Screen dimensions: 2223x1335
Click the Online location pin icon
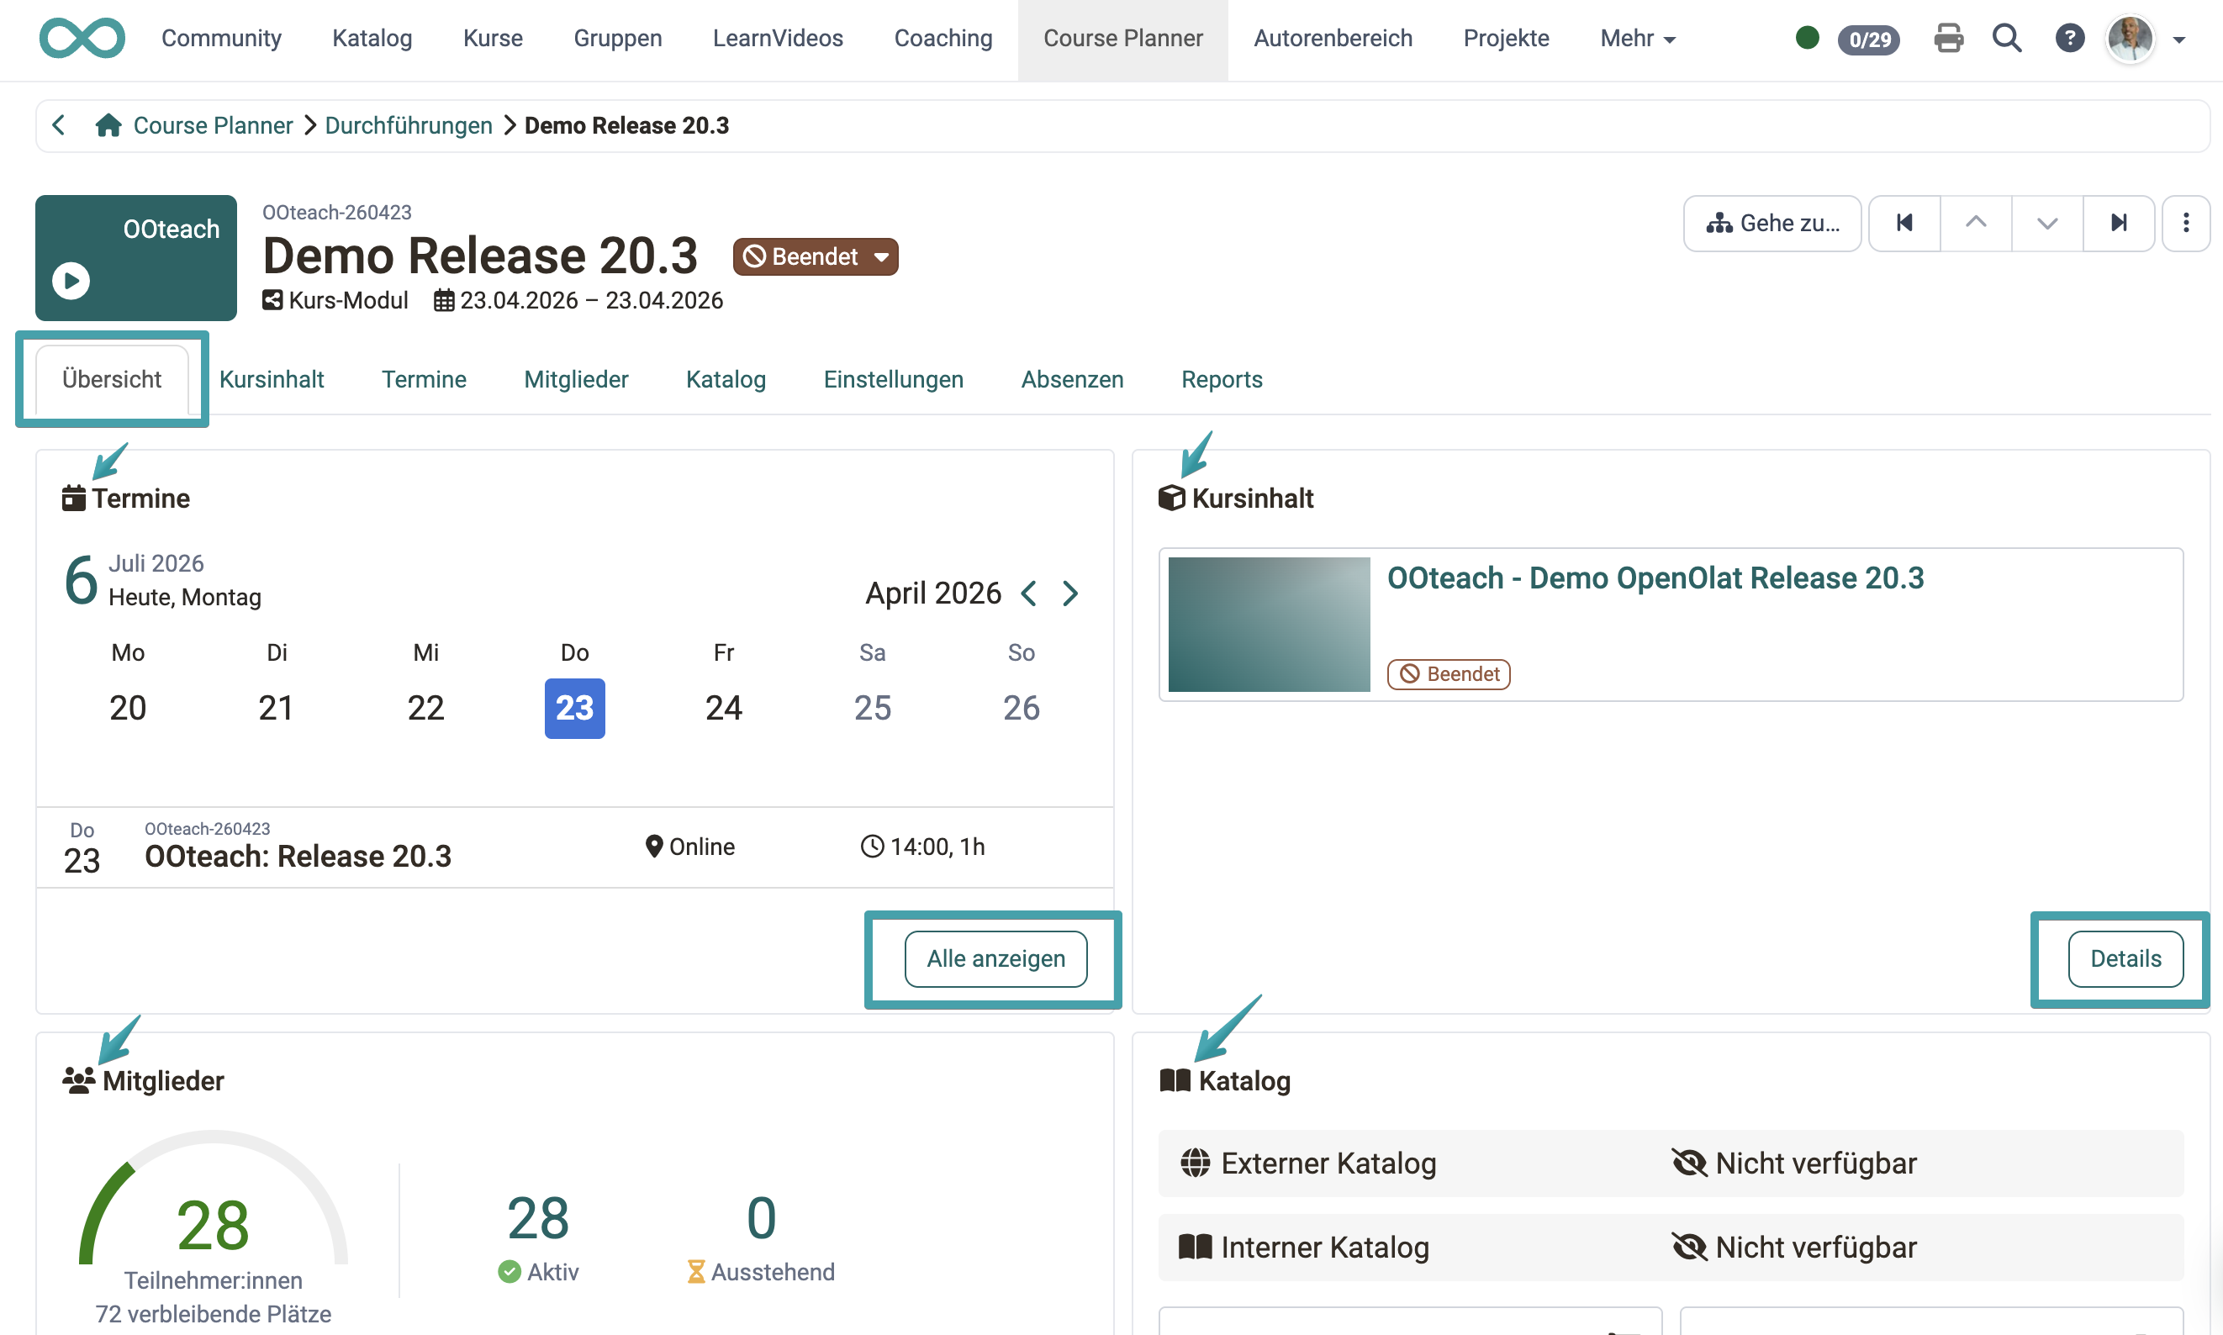pyautogui.click(x=654, y=847)
